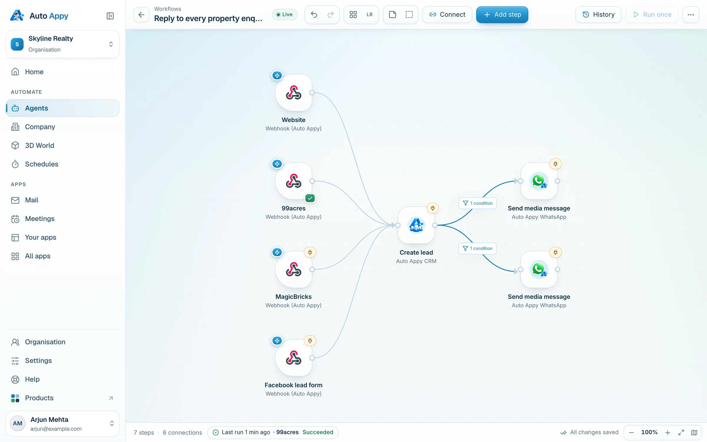Select the 99acres webhook node

point(293,181)
